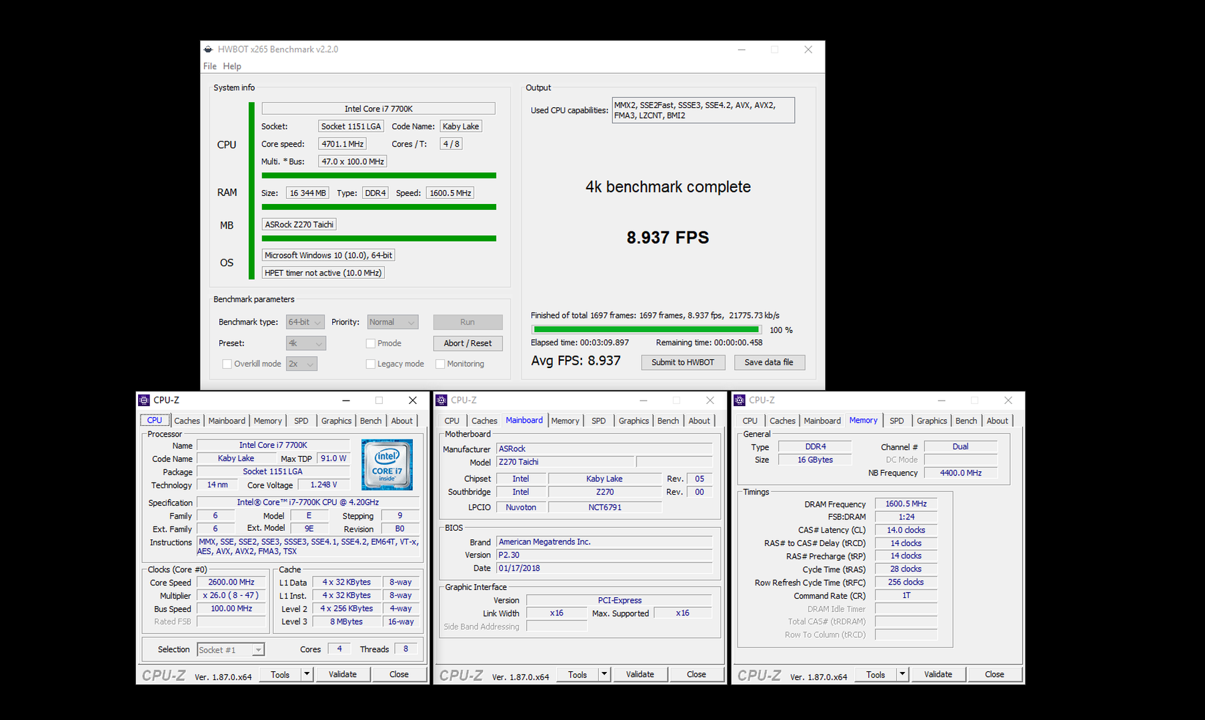Switch to Caches tab in leftmost CPU-Z
Image resolution: width=1205 pixels, height=720 pixels.
point(187,421)
